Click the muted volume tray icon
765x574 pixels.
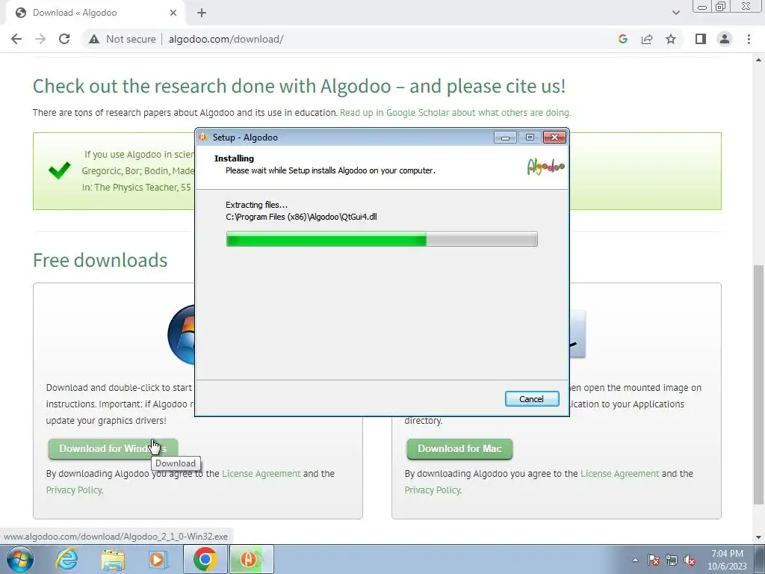(690, 560)
